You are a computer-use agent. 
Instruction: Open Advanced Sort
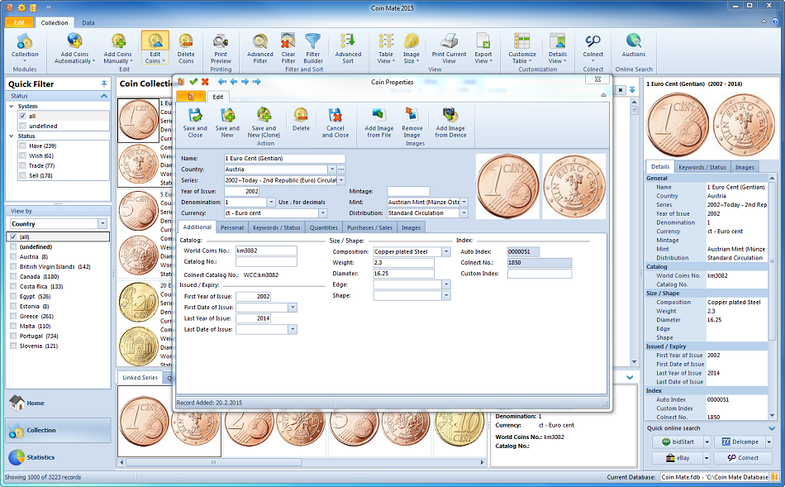[348, 48]
